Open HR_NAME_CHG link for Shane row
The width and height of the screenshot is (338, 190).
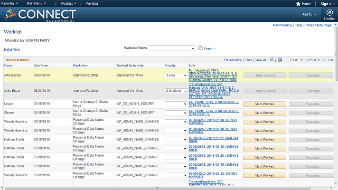point(213,112)
